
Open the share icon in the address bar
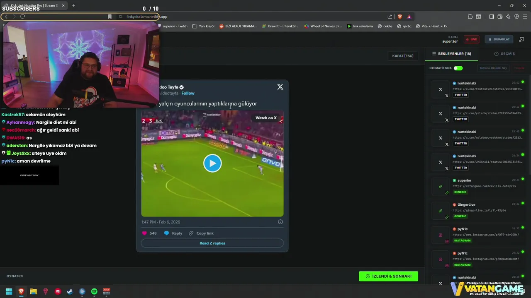390,17
